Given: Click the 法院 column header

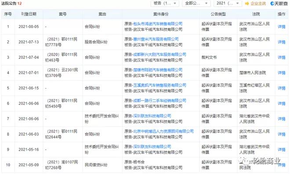Looking at the screenshot, I should [256, 14].
